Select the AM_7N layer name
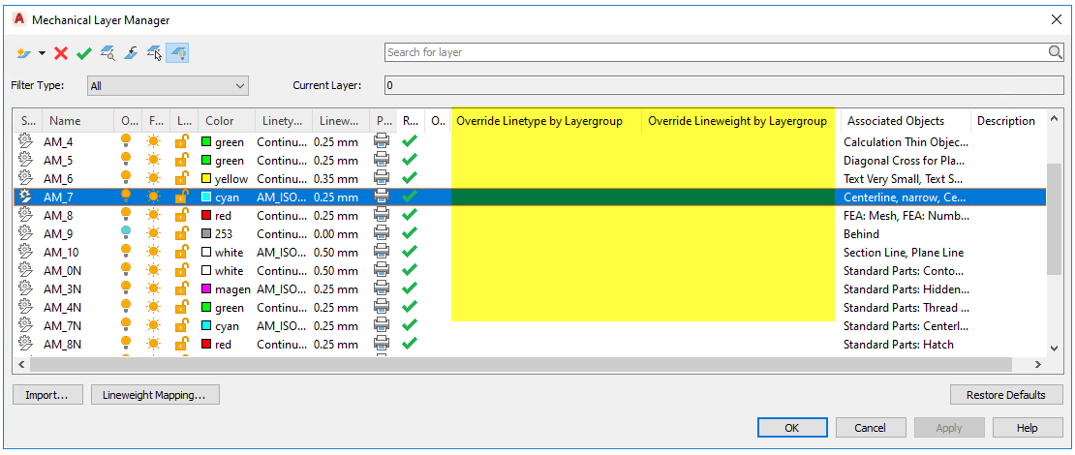Image resolution: width=1075 pixels, height=455 pixels. click(62, 326)
